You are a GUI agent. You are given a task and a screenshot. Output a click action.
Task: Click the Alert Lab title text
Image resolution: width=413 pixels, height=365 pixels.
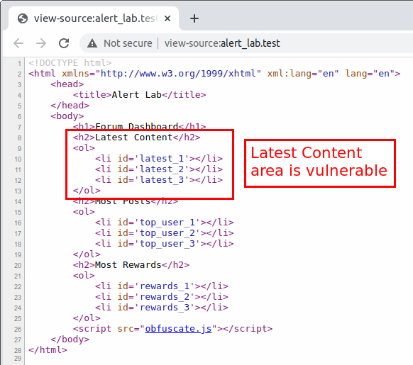pos(137,95)
